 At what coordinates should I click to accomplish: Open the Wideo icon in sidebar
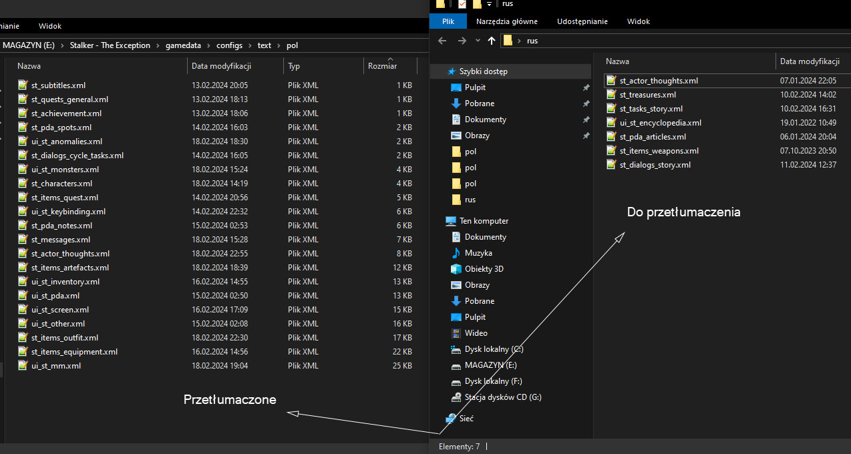pos(456,332)
